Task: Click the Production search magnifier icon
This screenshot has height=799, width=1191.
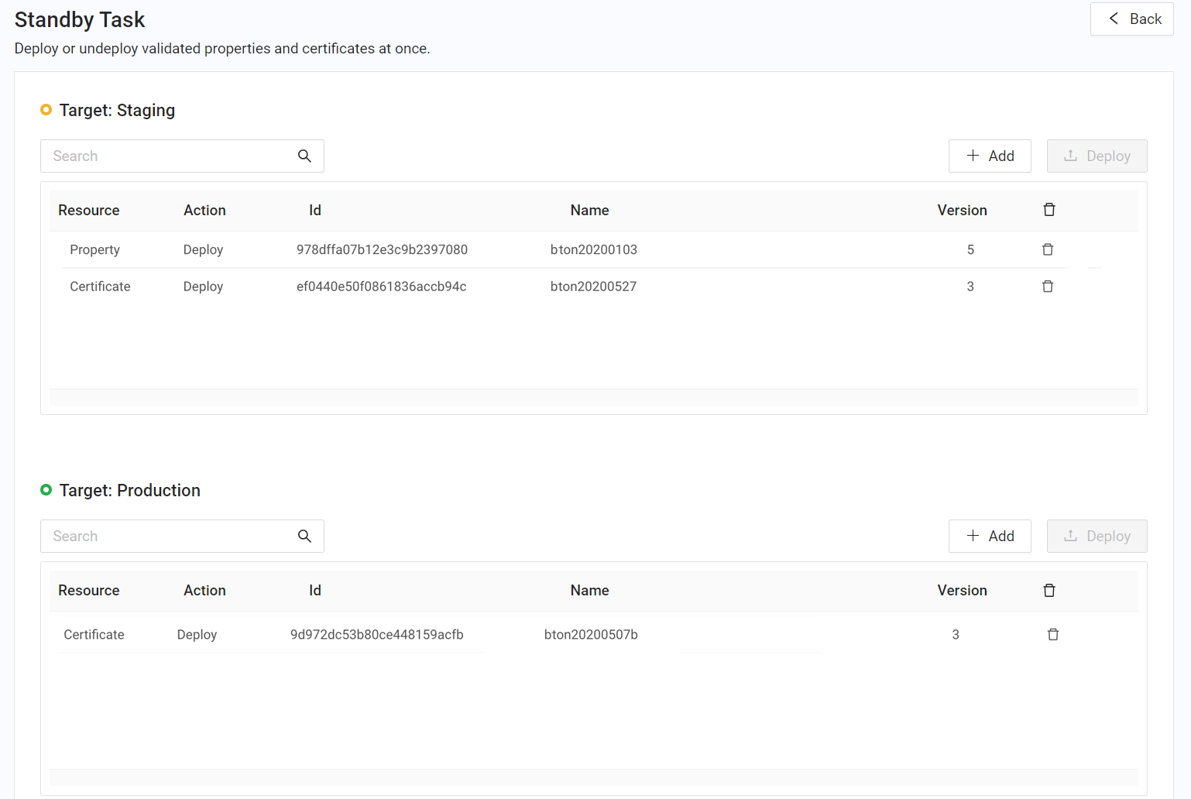Action: 304,537
